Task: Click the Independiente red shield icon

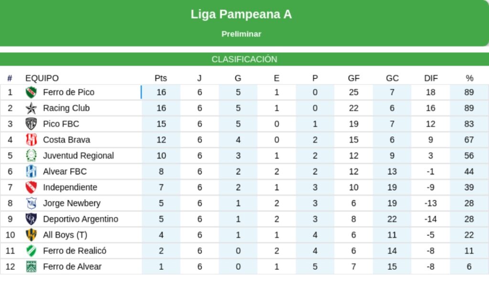Action: [x=31, y=187]
